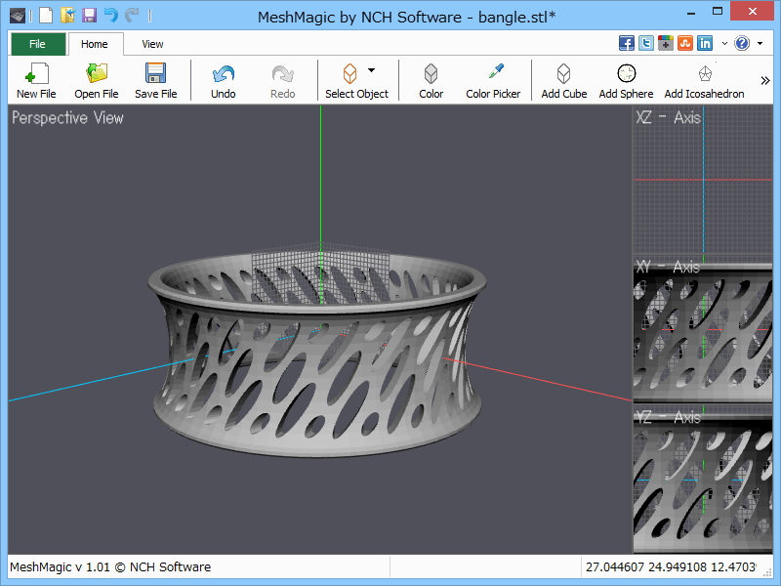Viewport: 781px width, 586px height.
Task: Click the LinkedIn share icon
Action: pyautogui.click(x=704, y=43)
